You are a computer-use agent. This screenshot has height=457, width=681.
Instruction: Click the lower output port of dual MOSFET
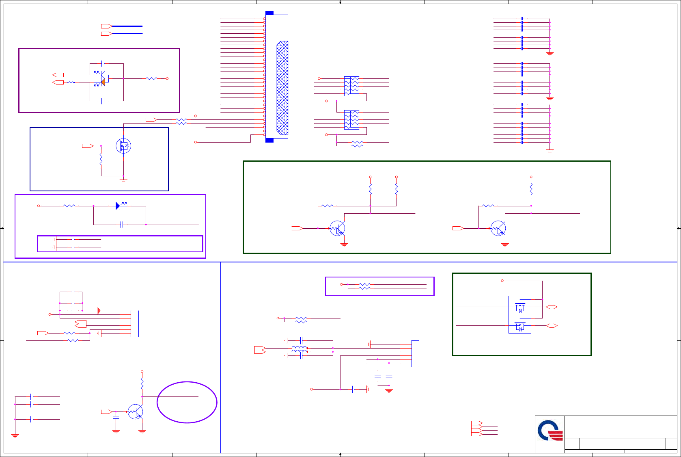[x=552, y=326]
